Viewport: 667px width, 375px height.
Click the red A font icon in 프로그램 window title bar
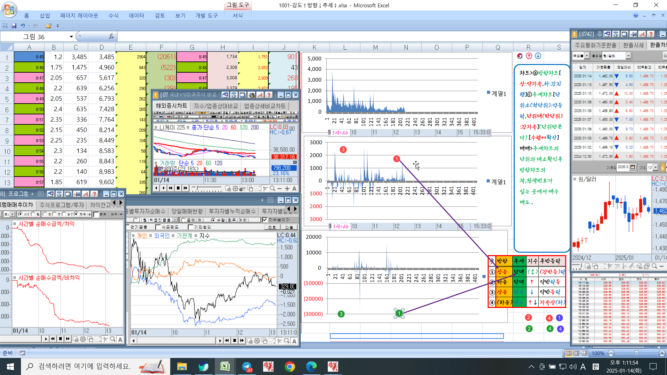point(86,194)
